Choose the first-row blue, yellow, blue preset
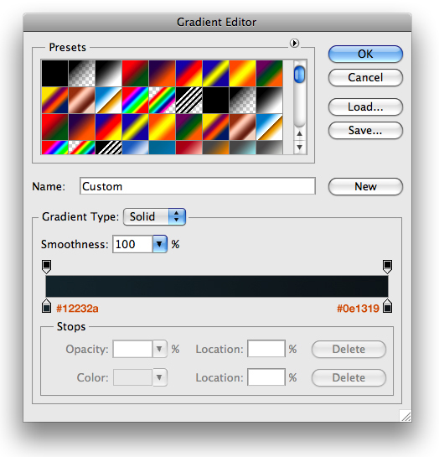This screenshot has height=457, width=439. point(215,74)
